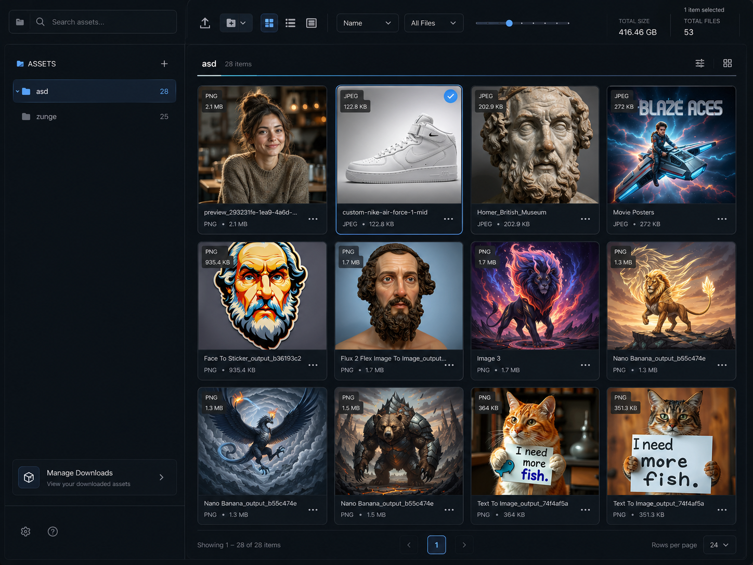Click Face To Sticker_output_b36193c2 name
This screenshot has width=753, height=565.
click(253, 358)
